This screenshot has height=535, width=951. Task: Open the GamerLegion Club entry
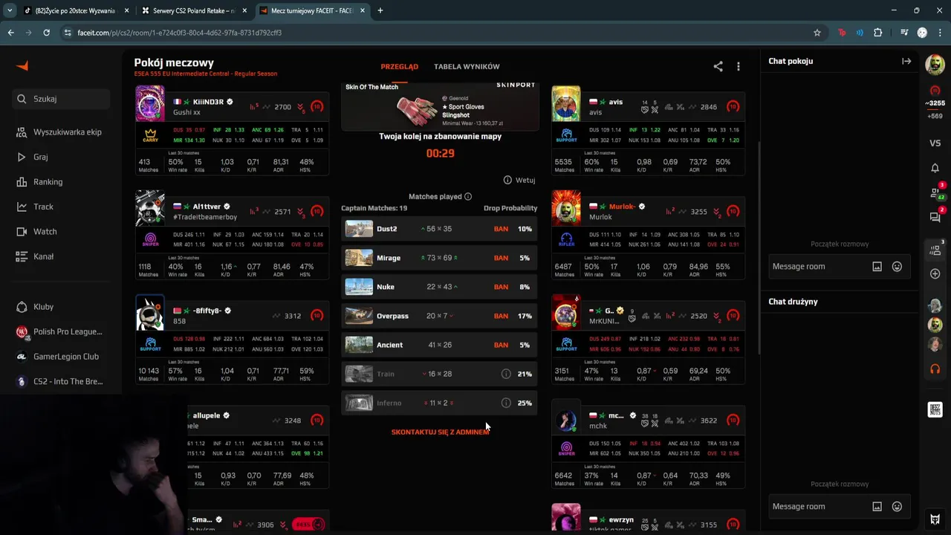click(x=58, y=357)
